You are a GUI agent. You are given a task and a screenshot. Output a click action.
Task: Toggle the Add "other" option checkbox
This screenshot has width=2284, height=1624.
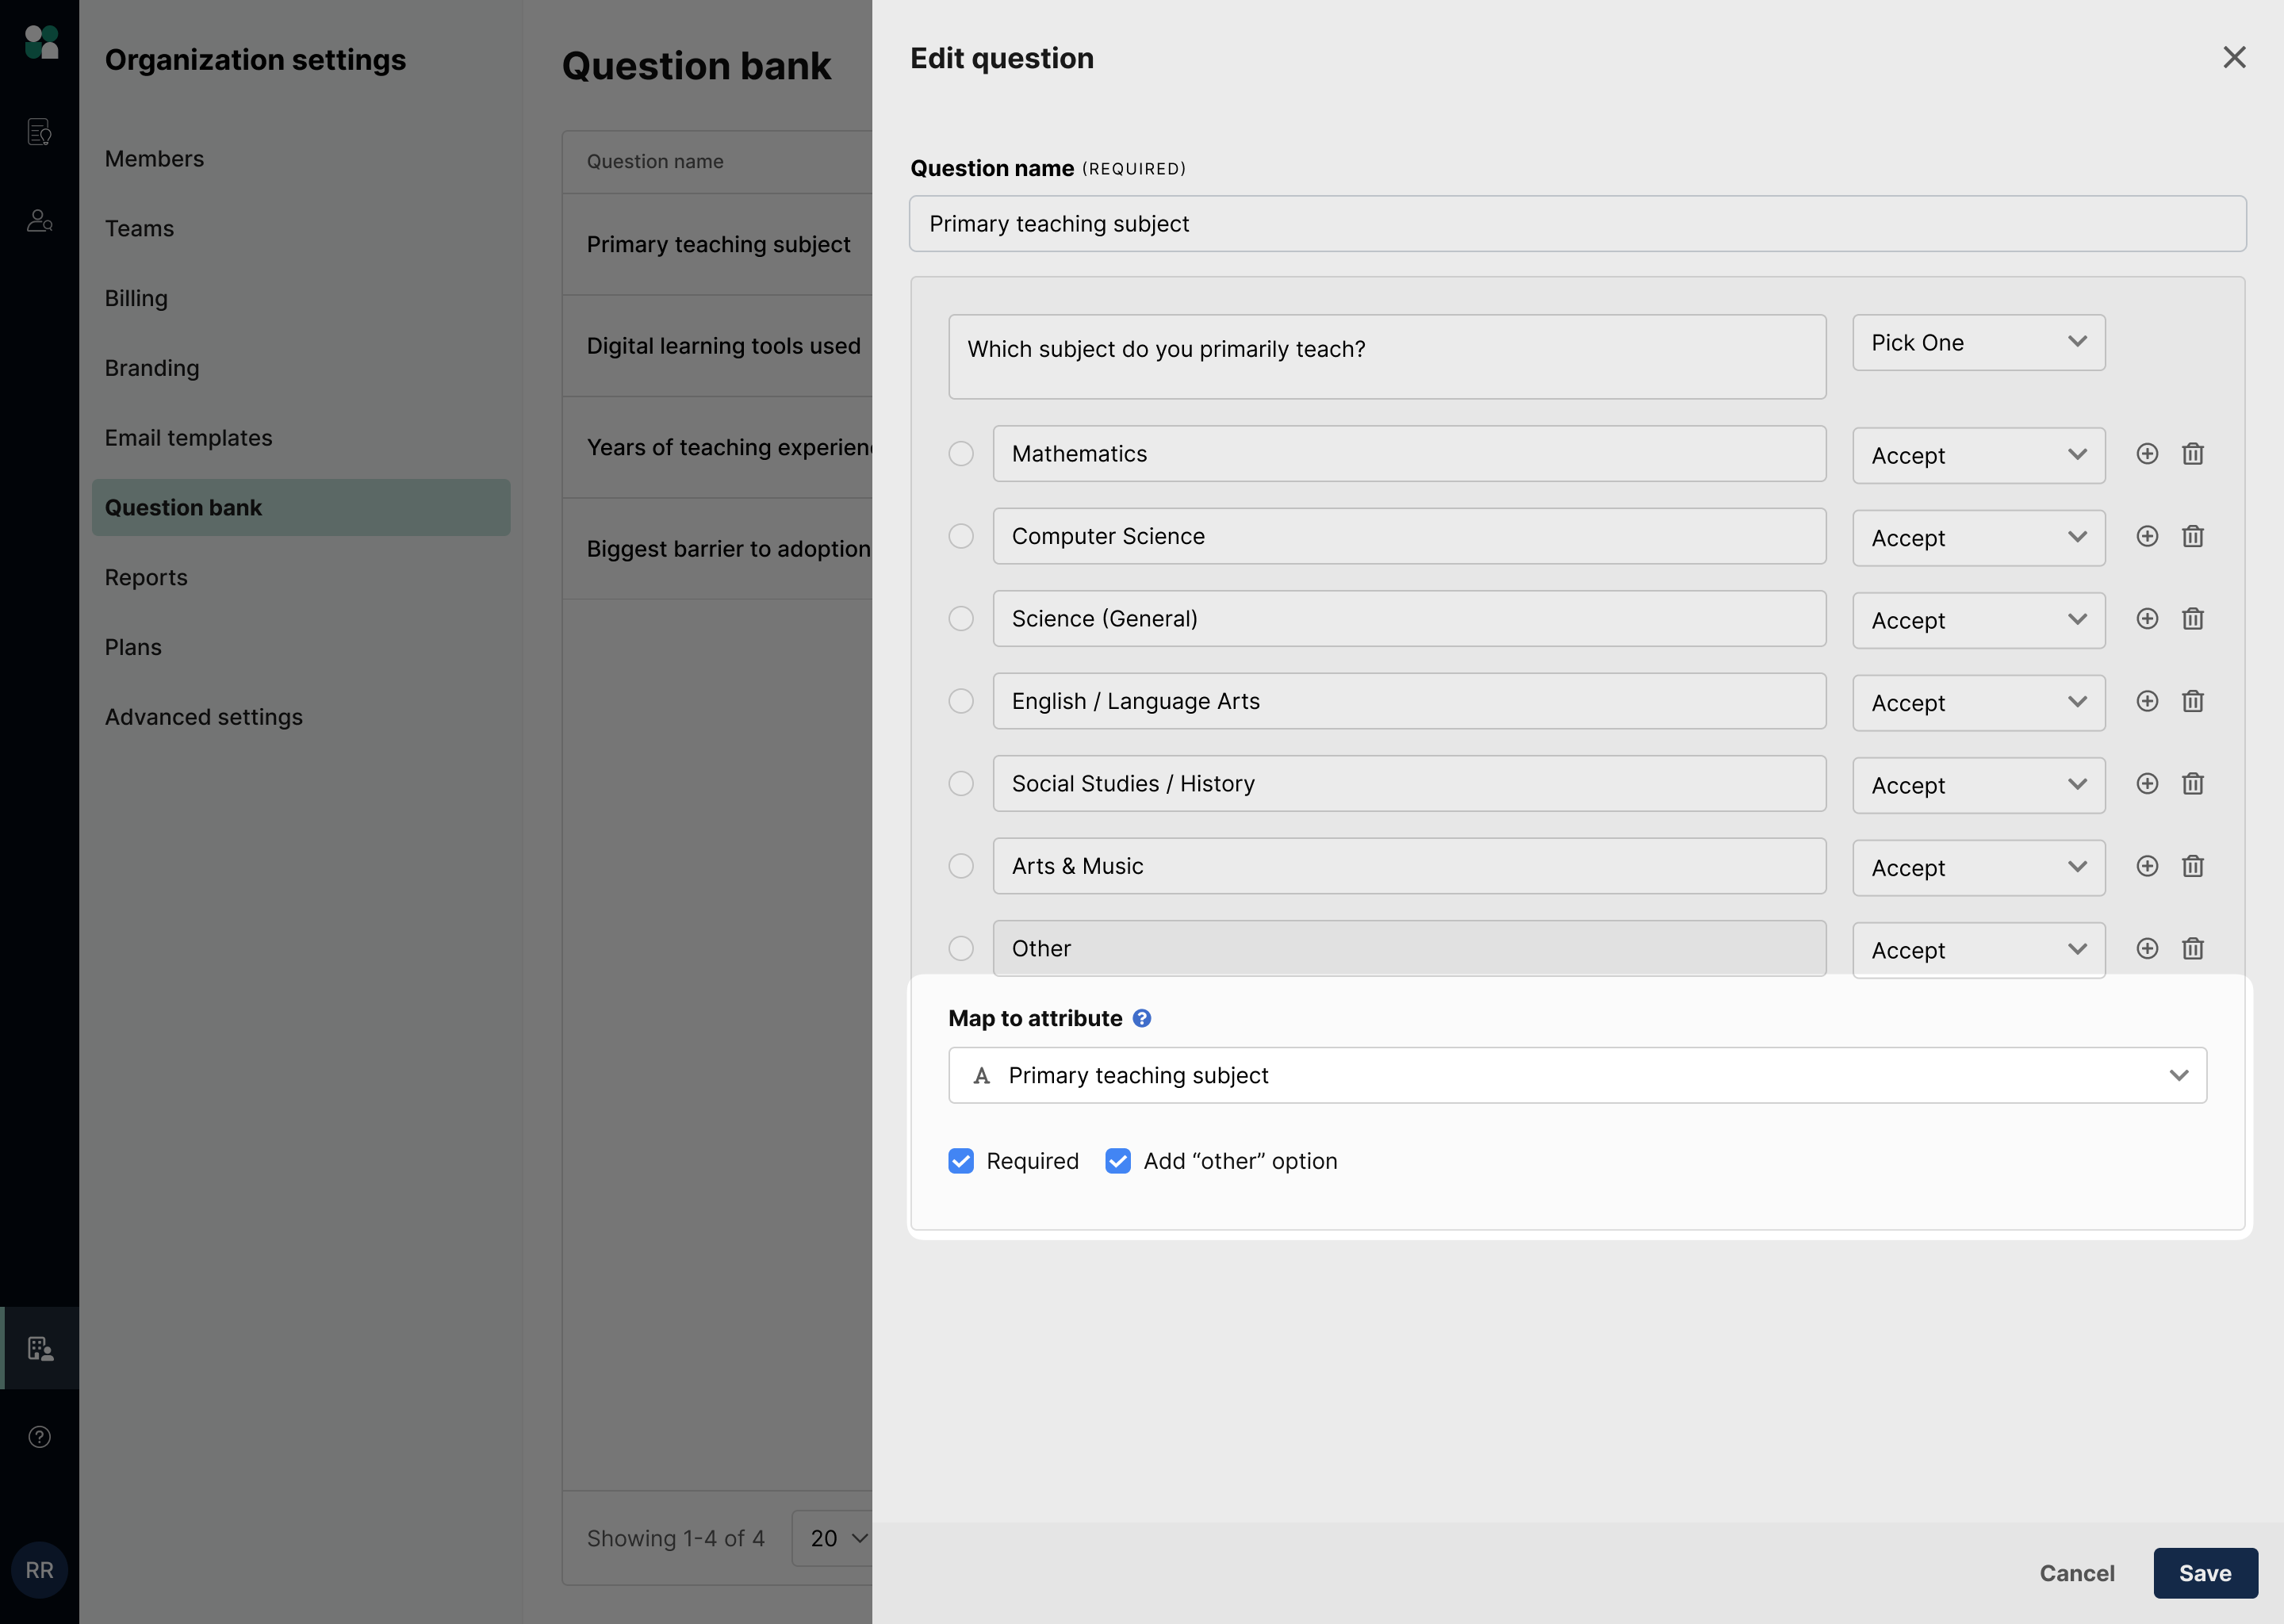pos(1117,1161)
